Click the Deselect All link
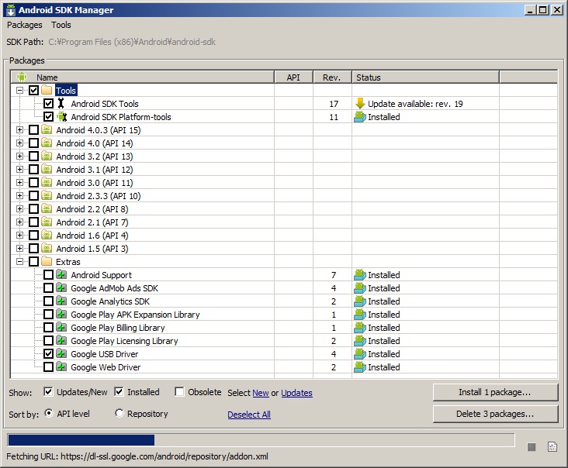The image size is (568, 468). tap(249, 415)
